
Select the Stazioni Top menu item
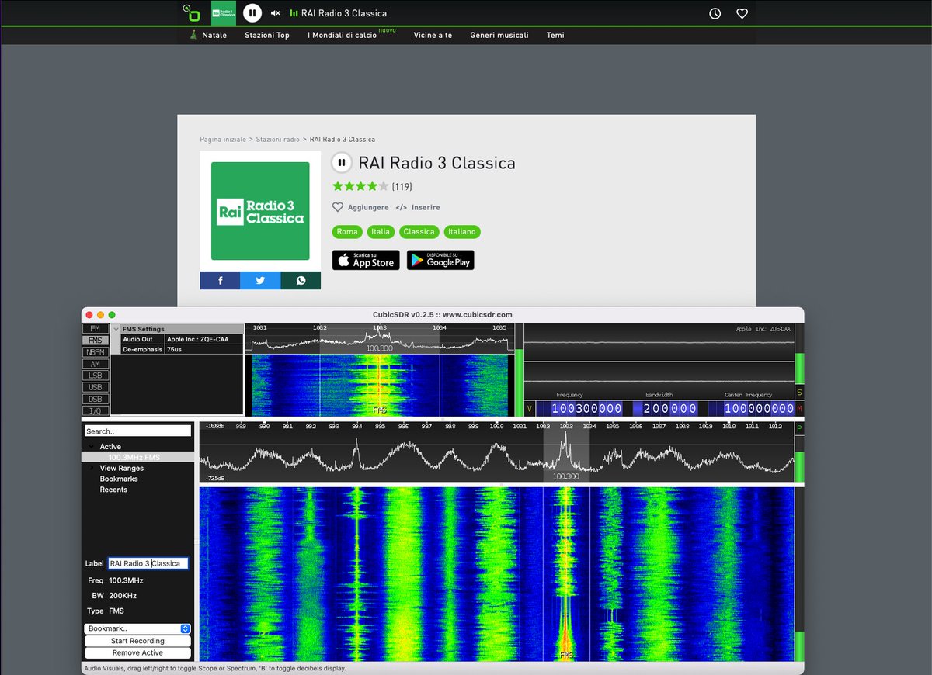(267, 35)
